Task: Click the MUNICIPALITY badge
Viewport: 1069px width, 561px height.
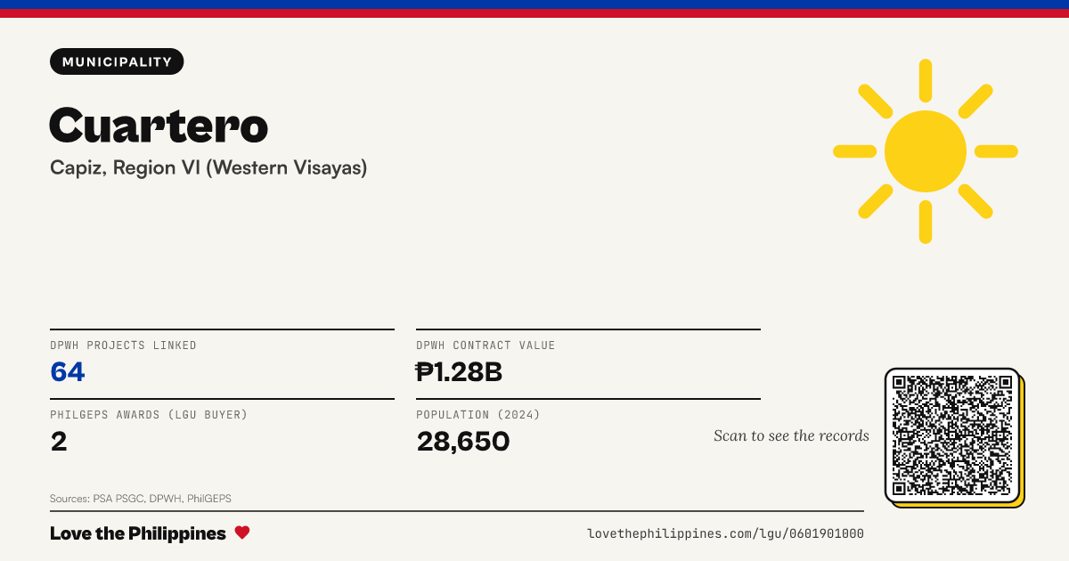Action: [x=117, y=61]
